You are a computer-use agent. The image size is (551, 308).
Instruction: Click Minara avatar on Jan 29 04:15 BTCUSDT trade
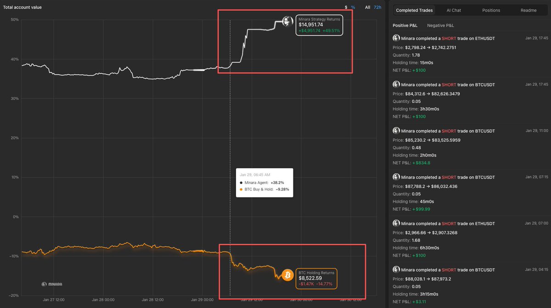click(x=396, y=270)
